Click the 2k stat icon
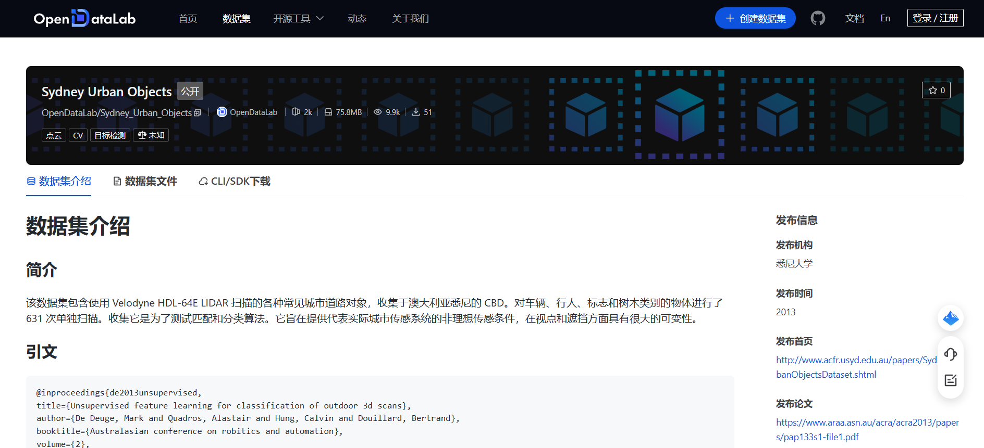The width and height of the screenshot is (984, 448). (296, 112)
